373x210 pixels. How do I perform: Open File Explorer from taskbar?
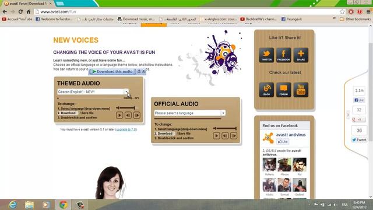tap(29, 205)
